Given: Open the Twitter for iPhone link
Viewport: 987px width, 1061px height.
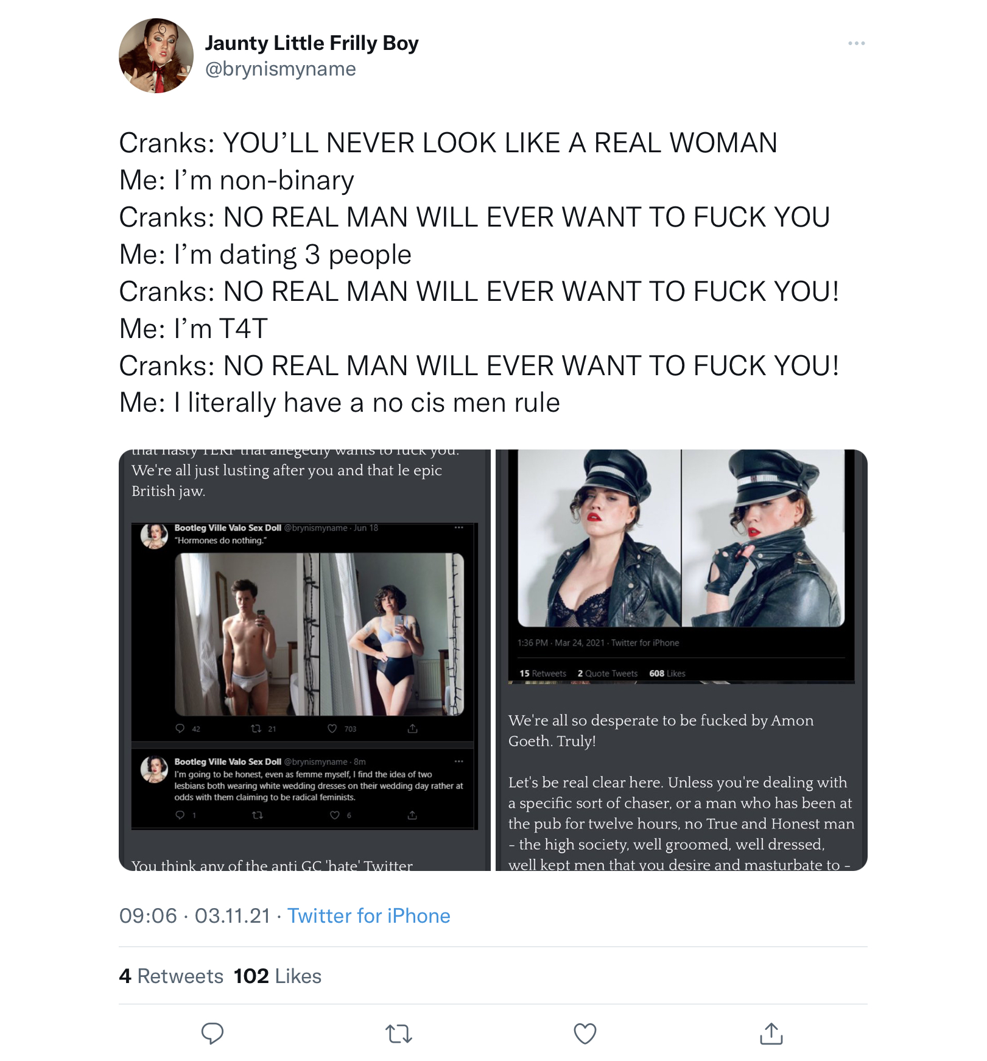Looking at the screenshot, I should pos(368,915).
